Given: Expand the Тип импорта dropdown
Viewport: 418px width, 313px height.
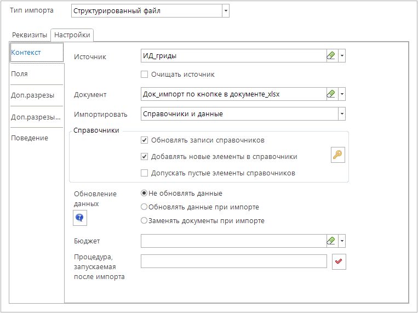Looking at the screenshot, I should 226,11.
